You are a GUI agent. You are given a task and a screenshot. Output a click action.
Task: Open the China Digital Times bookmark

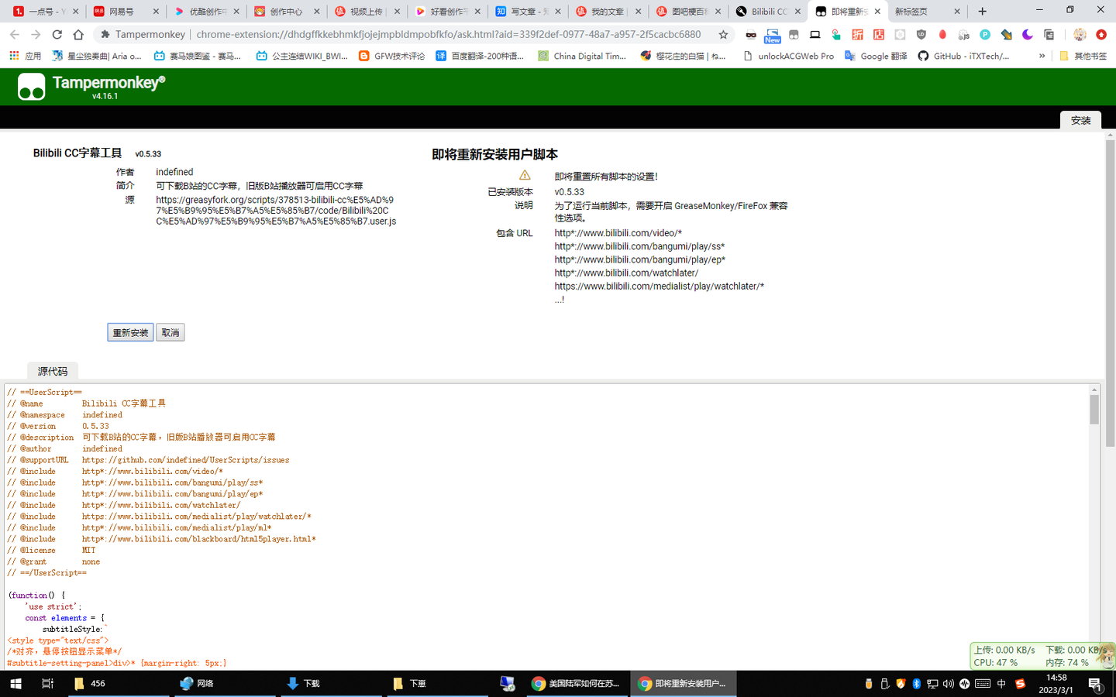click(582, 56)
